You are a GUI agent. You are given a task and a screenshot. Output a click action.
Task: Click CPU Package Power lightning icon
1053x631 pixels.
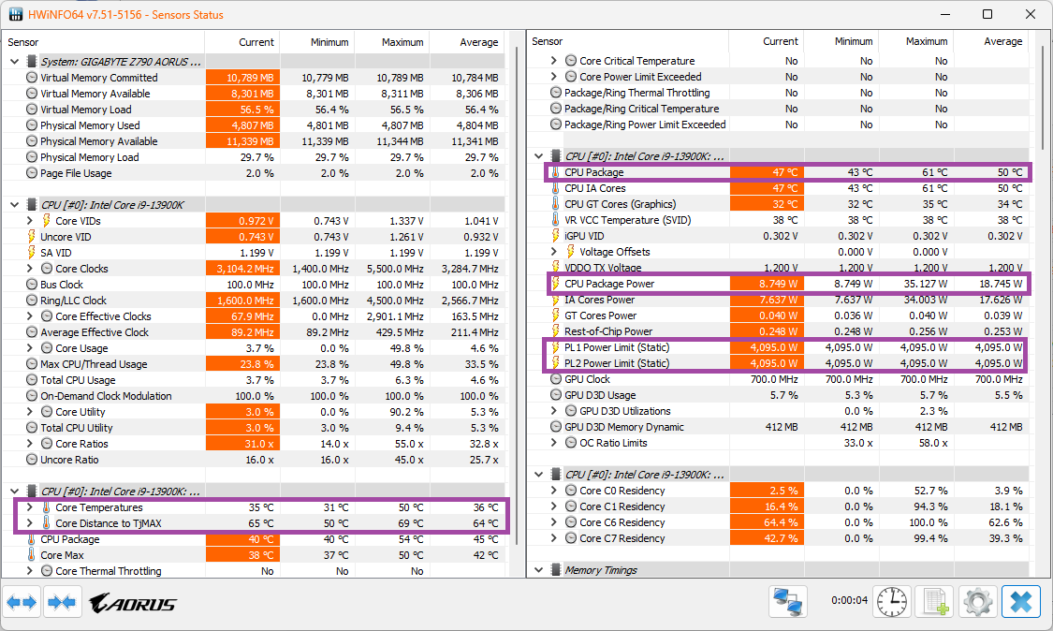point(555,284)
